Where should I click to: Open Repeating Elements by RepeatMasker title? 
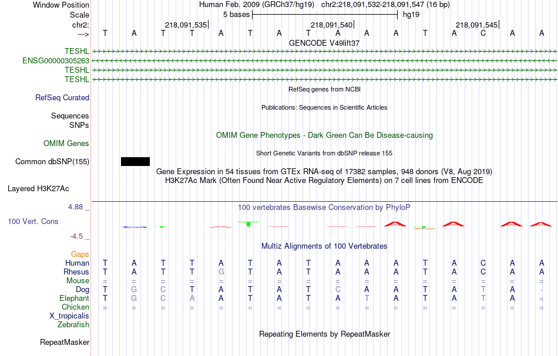tap(324, 334)
